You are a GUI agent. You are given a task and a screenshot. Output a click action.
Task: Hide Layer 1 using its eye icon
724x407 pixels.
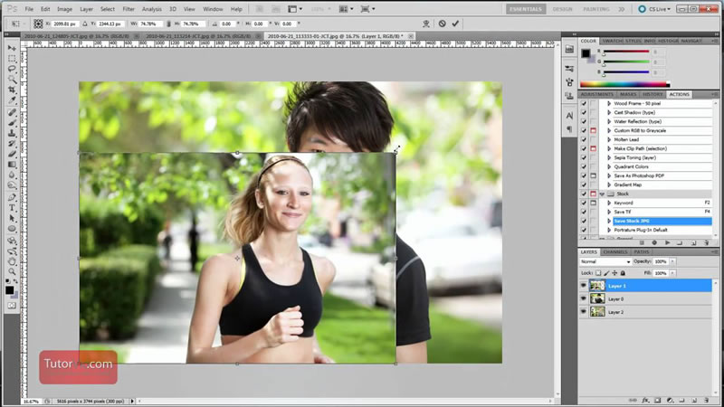point(583,286)
